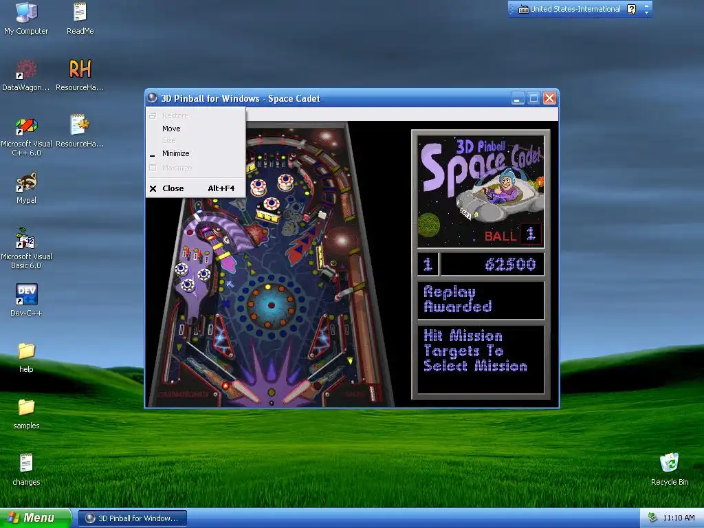Click United States-International language label
This screenshot has height=528, width=704.
575,9
